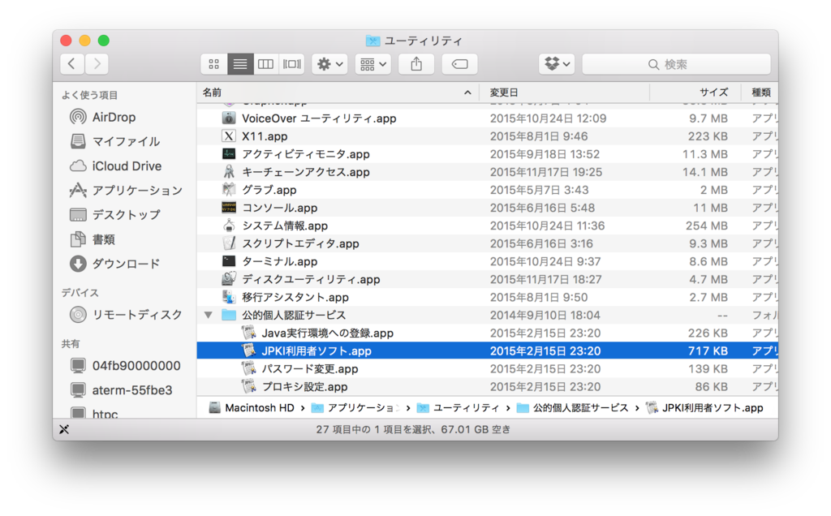Collapse the 公的個人認証サービス folder triangle
The image size is (831, 516).
(x=209, y=316)
